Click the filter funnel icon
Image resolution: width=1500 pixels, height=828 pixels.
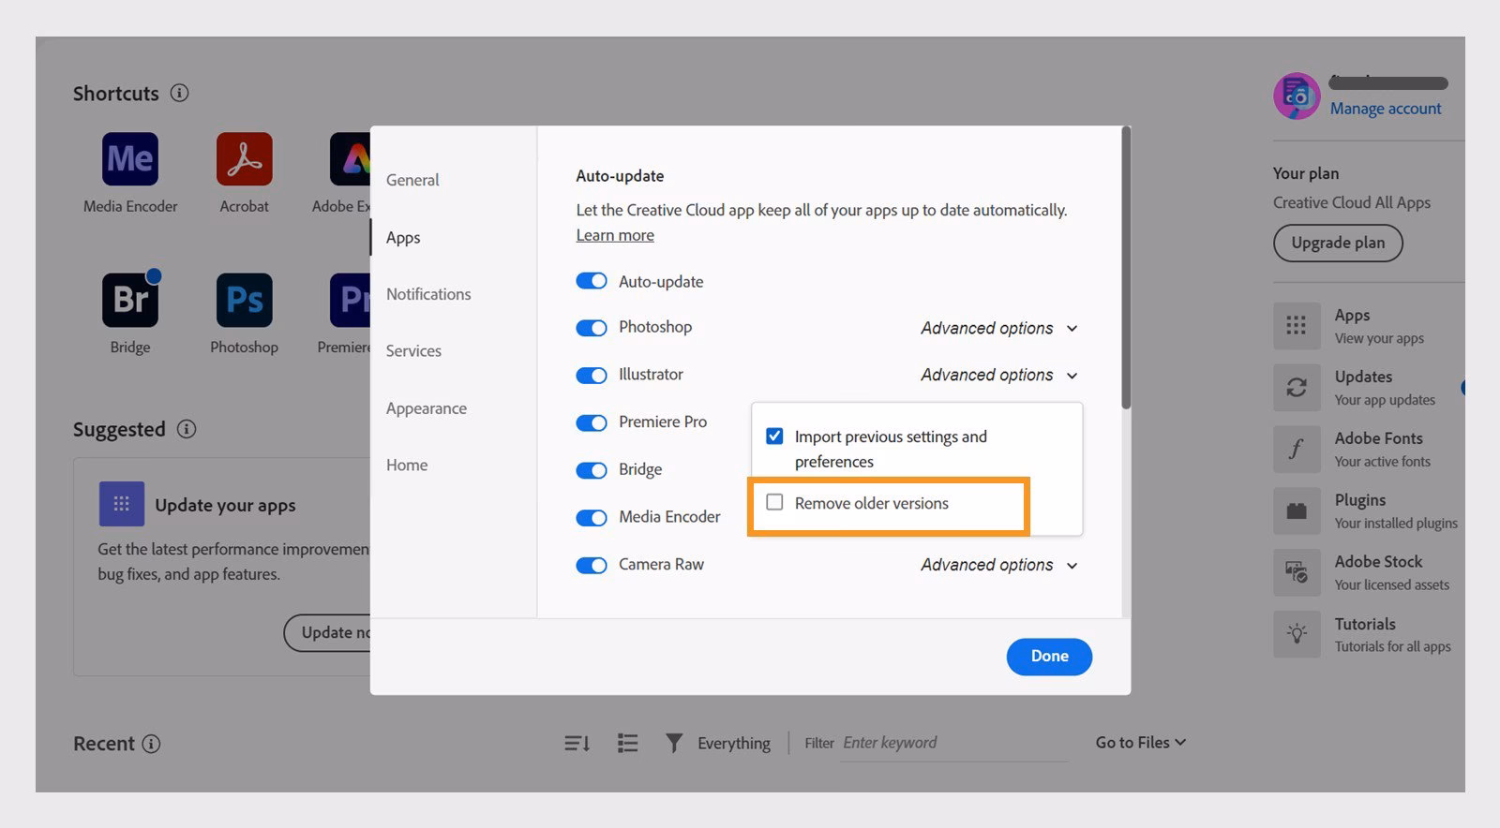coord(673,744)
